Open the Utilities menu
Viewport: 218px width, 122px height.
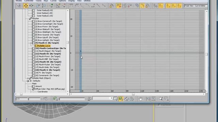(87, 1)
